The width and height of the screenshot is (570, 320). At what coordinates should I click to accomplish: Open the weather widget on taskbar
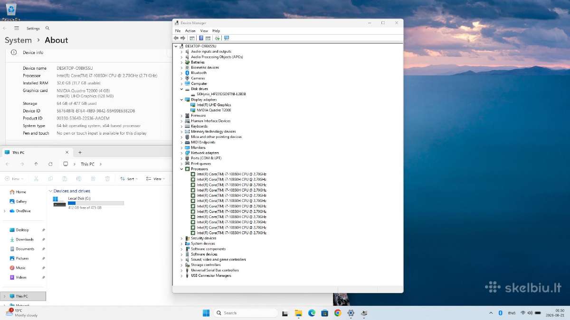[x=21, y=313]
